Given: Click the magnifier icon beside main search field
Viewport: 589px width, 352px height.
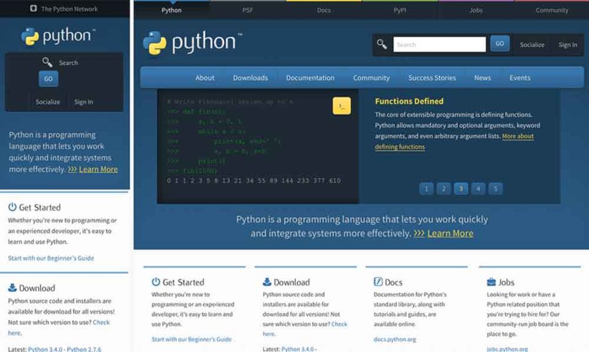Looking at the screenshot, I should click(x=382, y=44).
